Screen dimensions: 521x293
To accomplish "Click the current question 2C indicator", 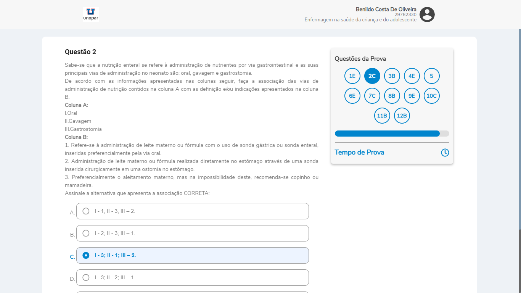I will (372, 76).
